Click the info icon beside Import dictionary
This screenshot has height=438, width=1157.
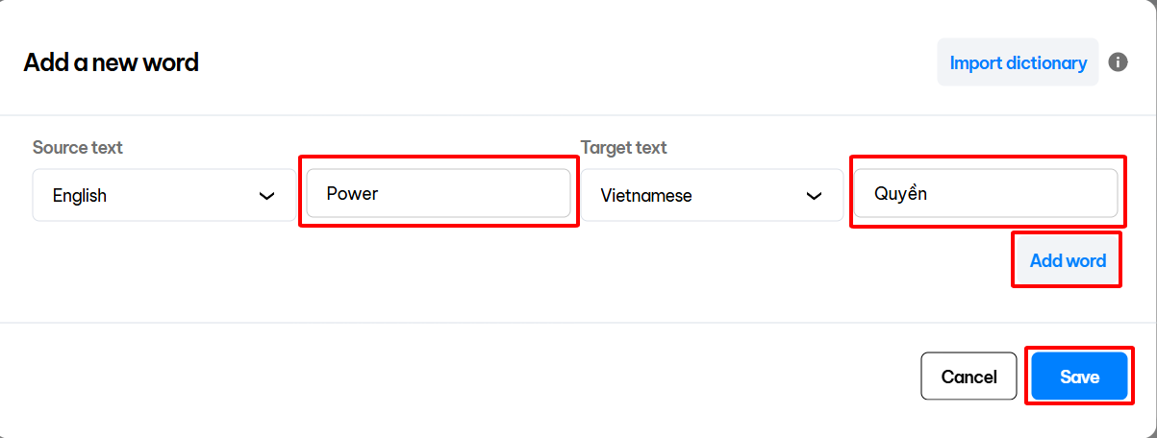pyautogui.click(x=1118, y=62)
